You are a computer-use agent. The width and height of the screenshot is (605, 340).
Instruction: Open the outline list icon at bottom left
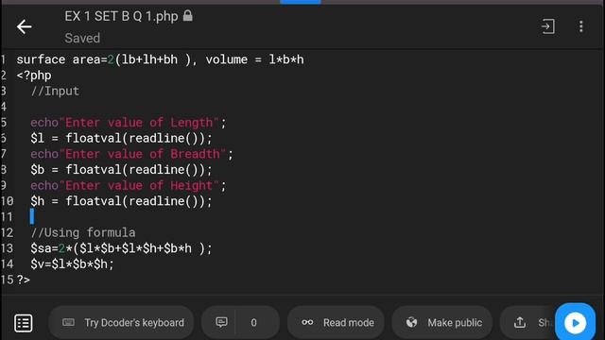[x=23, y=323]
